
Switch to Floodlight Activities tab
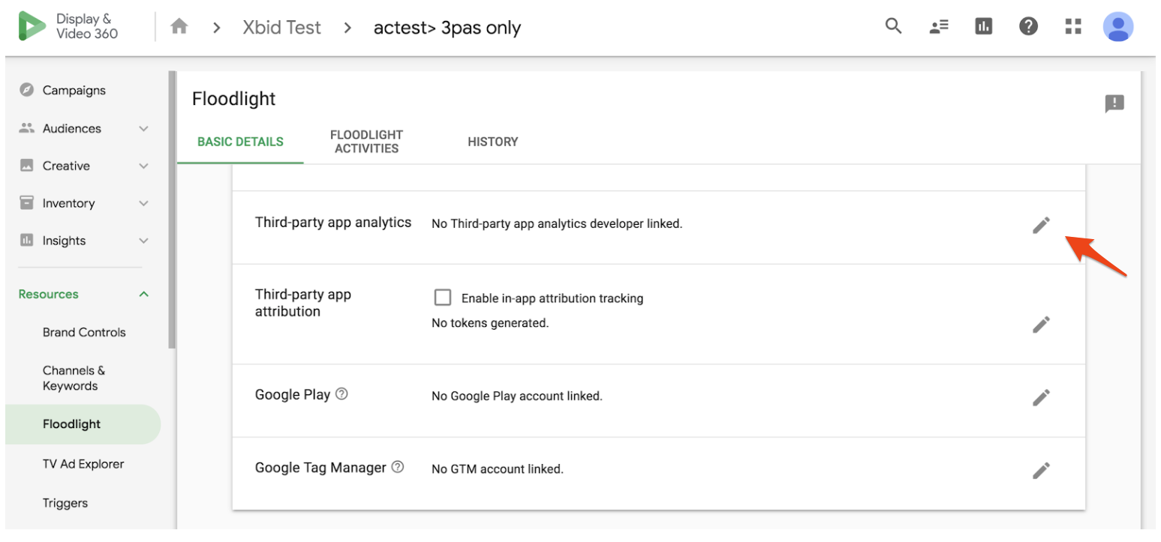pyautogui.click(x=366, y=142)
